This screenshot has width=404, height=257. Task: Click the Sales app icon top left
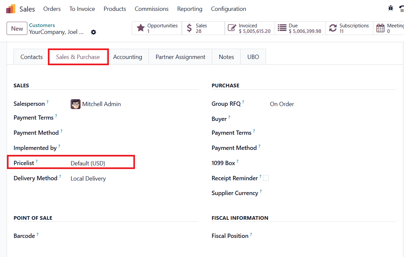[x=10, y=9]
